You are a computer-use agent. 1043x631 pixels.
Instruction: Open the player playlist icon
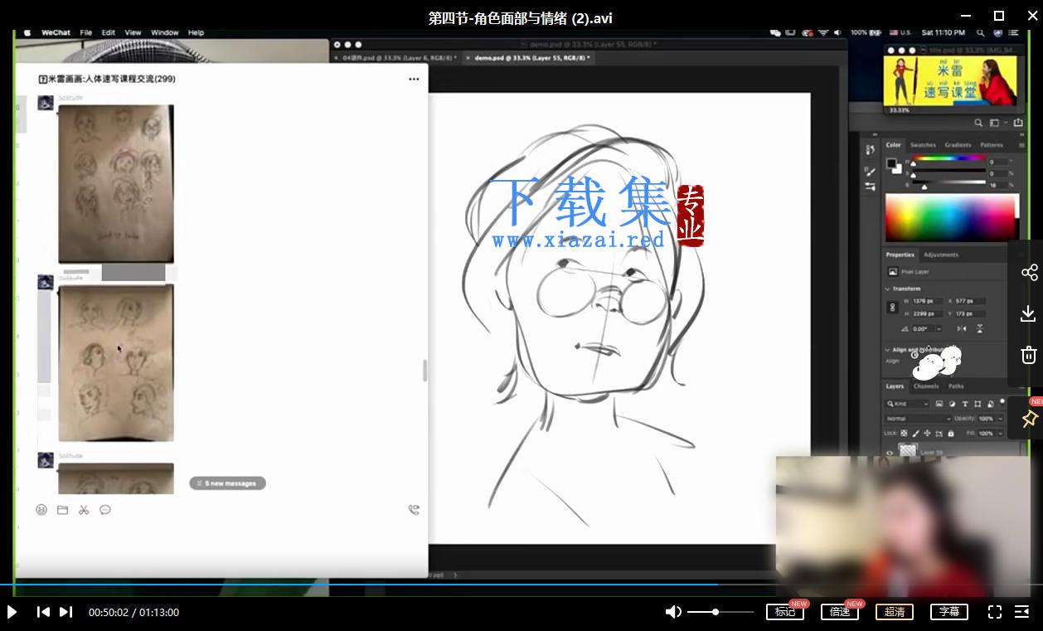(x=1022, y=612)
